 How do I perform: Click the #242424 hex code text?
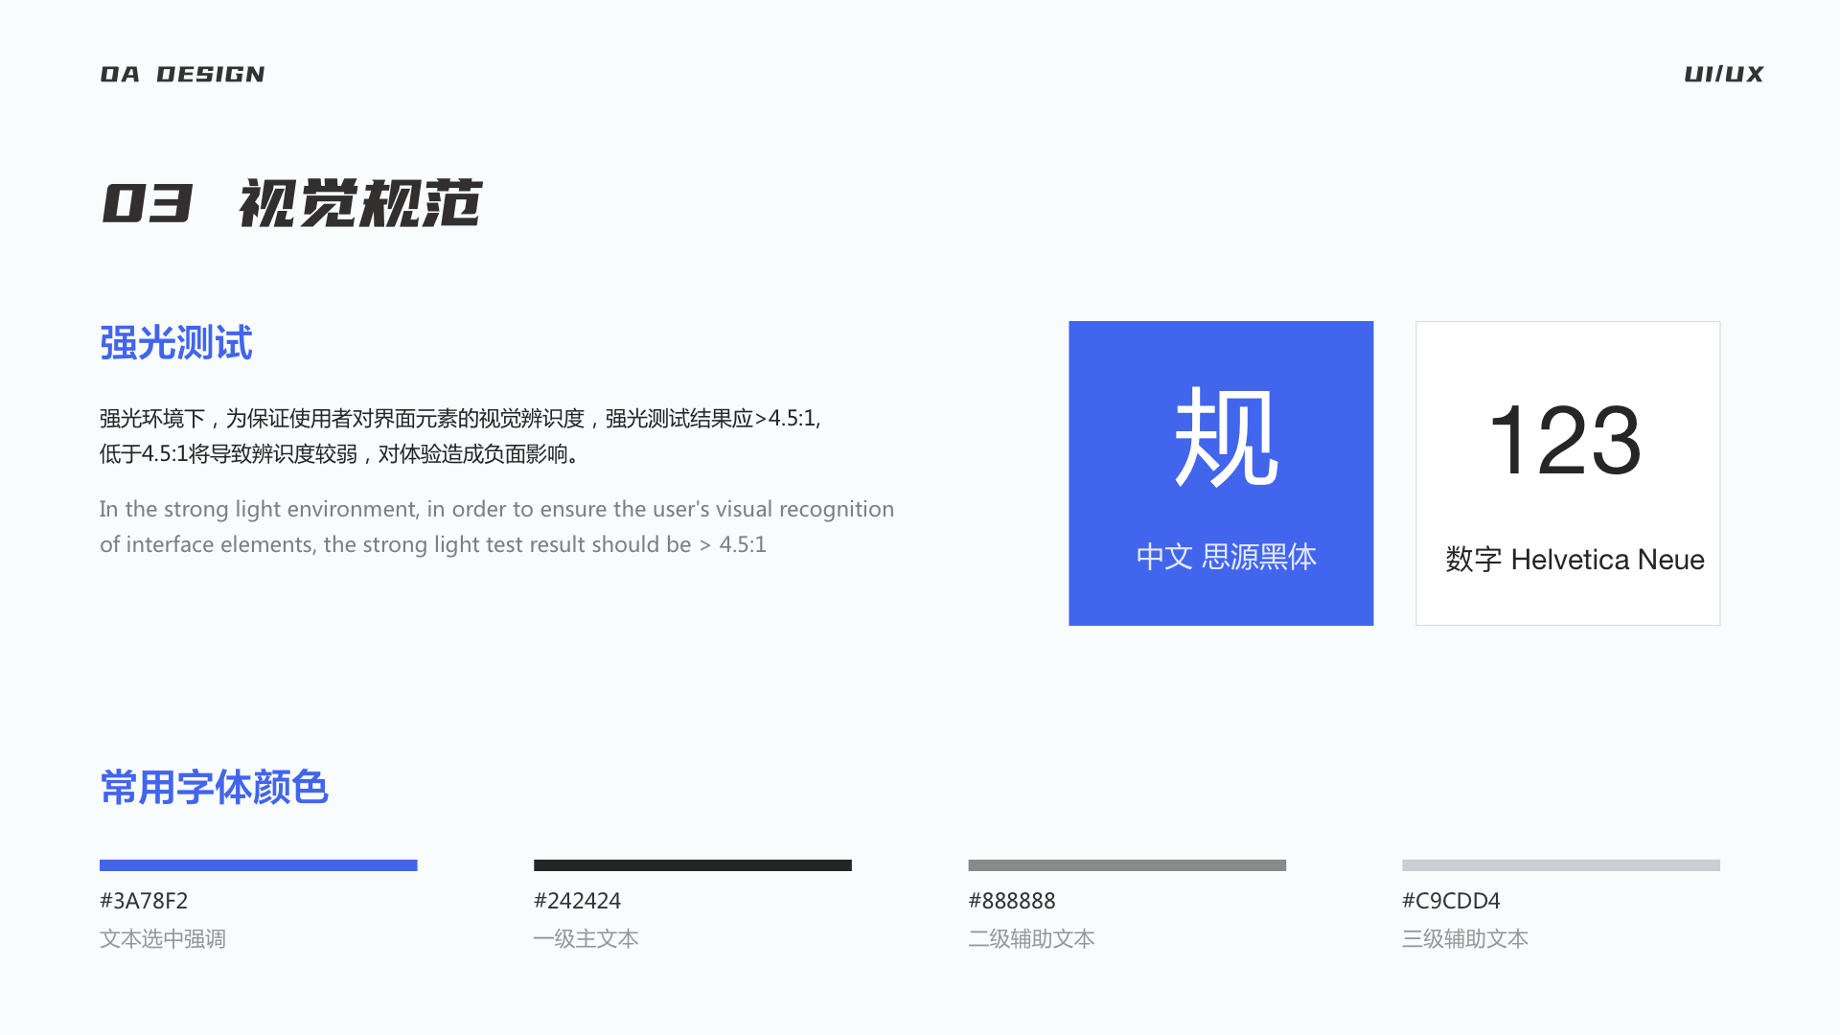[577, 901]
